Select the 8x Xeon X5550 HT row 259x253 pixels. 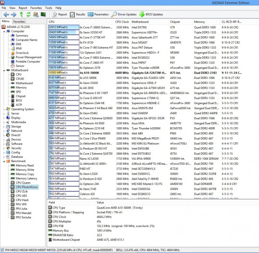(x=145, y=32)
